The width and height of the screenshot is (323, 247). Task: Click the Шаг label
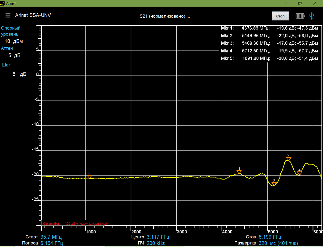pyautogui.click(x=6, y=65)
